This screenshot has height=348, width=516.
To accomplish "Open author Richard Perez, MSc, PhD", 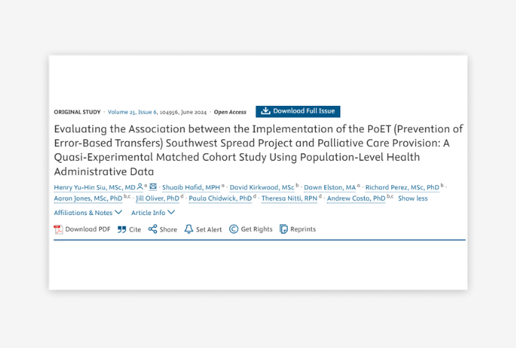I will 402,187.
